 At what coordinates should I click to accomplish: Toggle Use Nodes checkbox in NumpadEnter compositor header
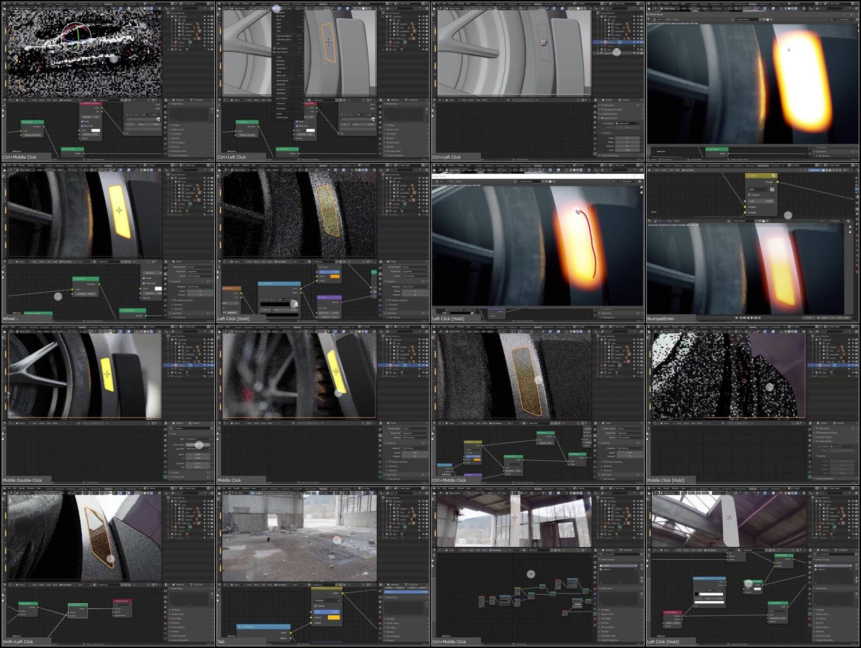point(684,170)
